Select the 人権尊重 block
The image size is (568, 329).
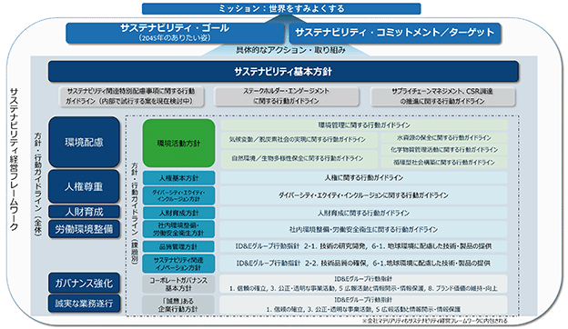[84, 186]
